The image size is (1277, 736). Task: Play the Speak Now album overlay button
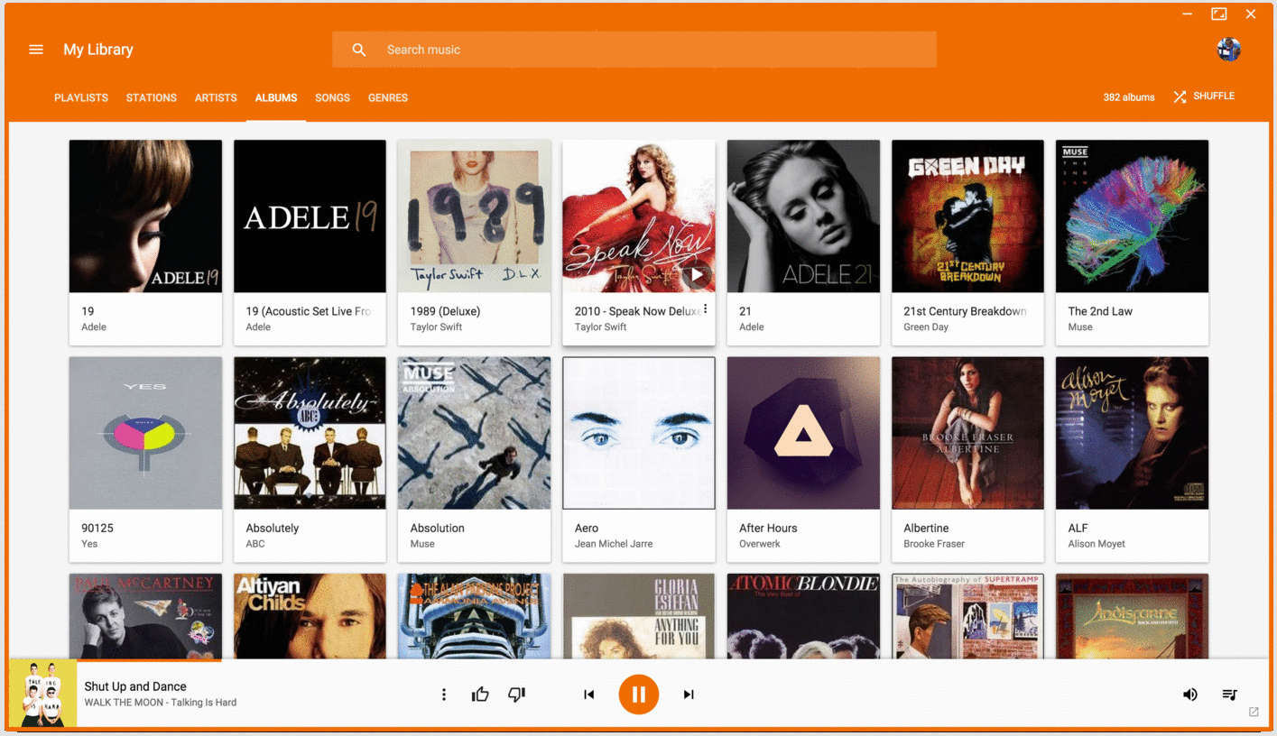tap(697, 274)
